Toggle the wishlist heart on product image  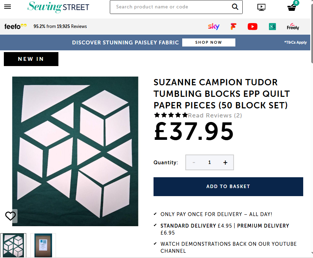(10, 216)
